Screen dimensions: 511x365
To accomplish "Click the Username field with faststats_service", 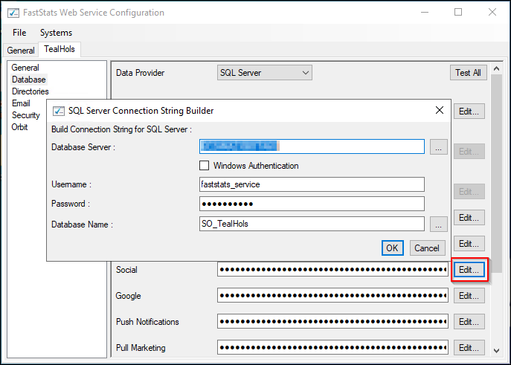I will (x=312, y=184).
